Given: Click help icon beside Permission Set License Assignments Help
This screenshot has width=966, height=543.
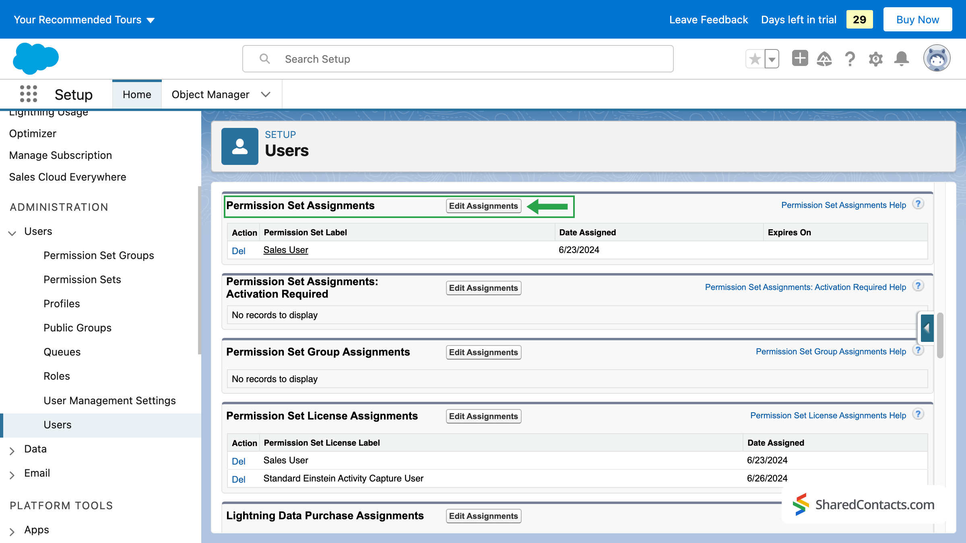Looking at the screenshot, I should pos(918,414).
